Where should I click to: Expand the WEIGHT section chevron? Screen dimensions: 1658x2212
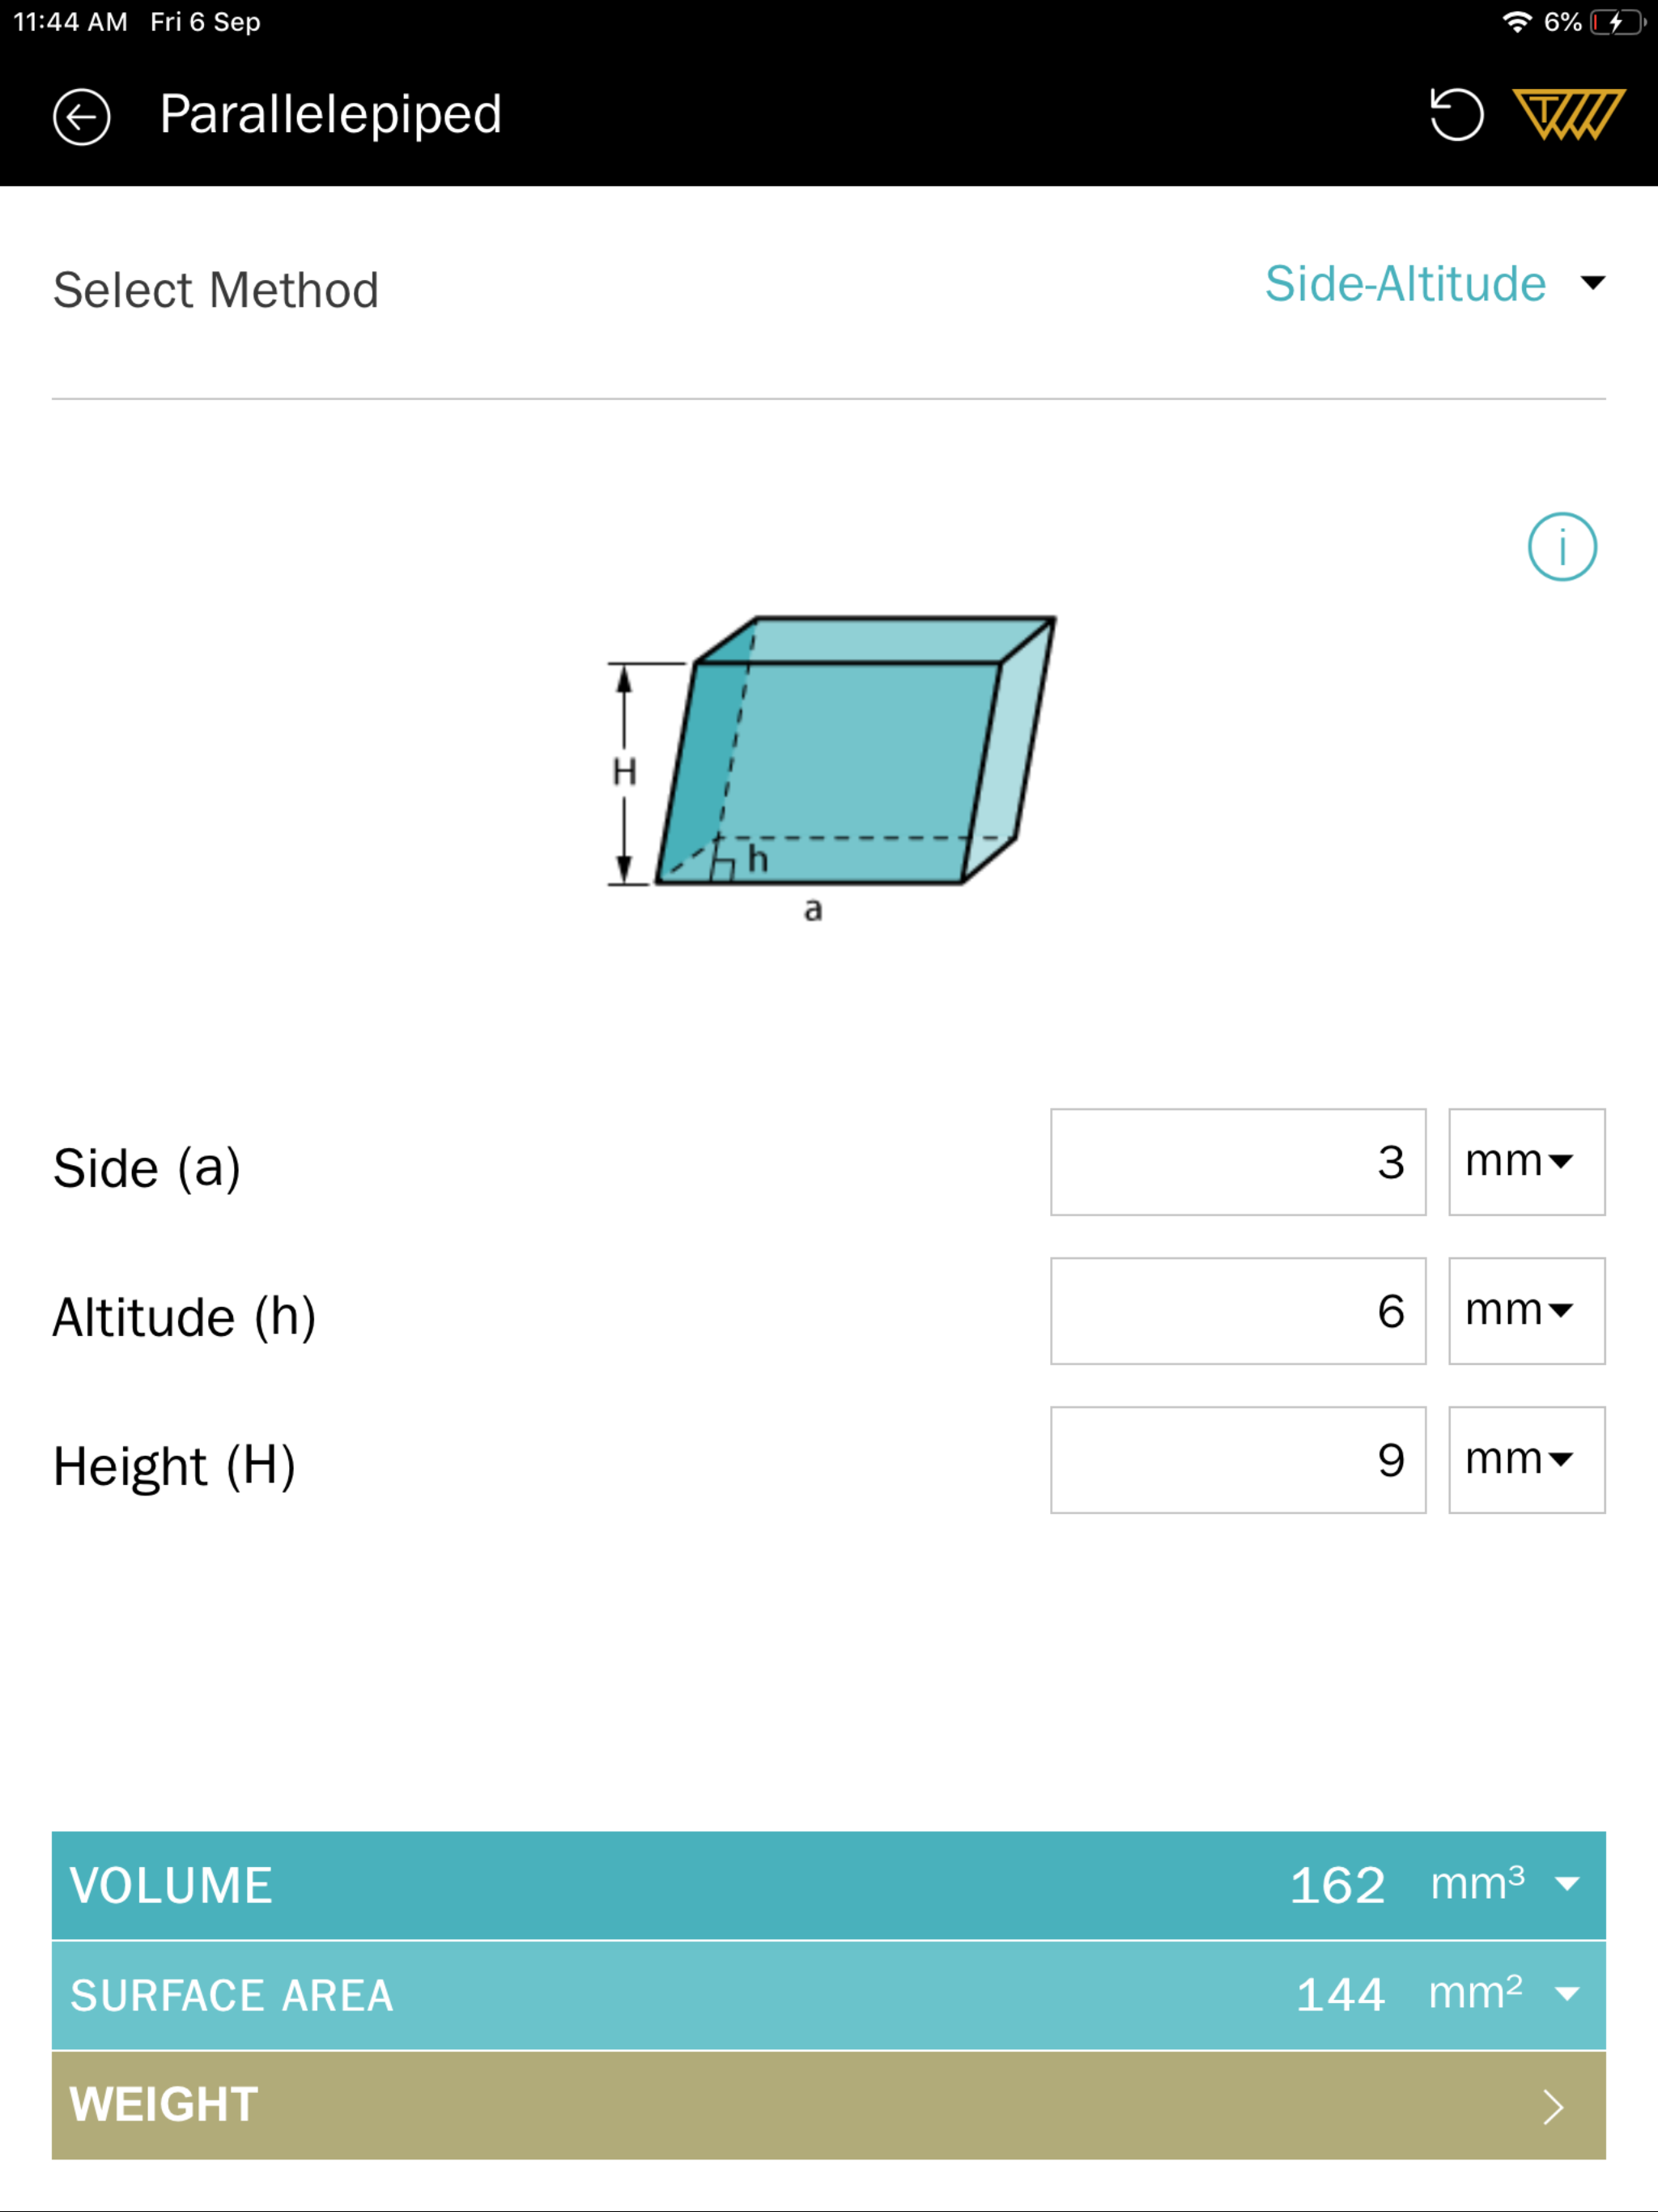[x=1553, y=2105]
